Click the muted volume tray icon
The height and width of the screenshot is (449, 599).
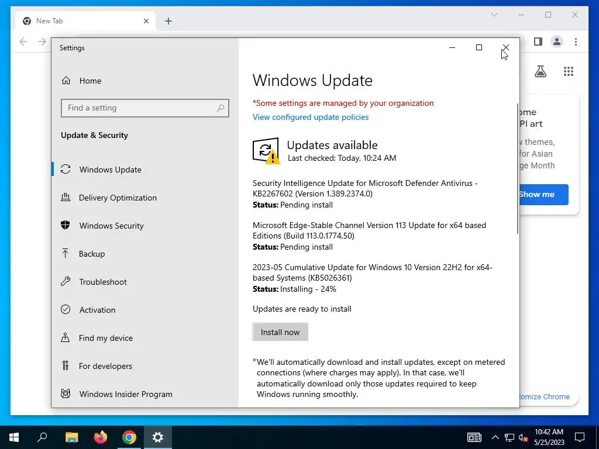tap(523, 437)
